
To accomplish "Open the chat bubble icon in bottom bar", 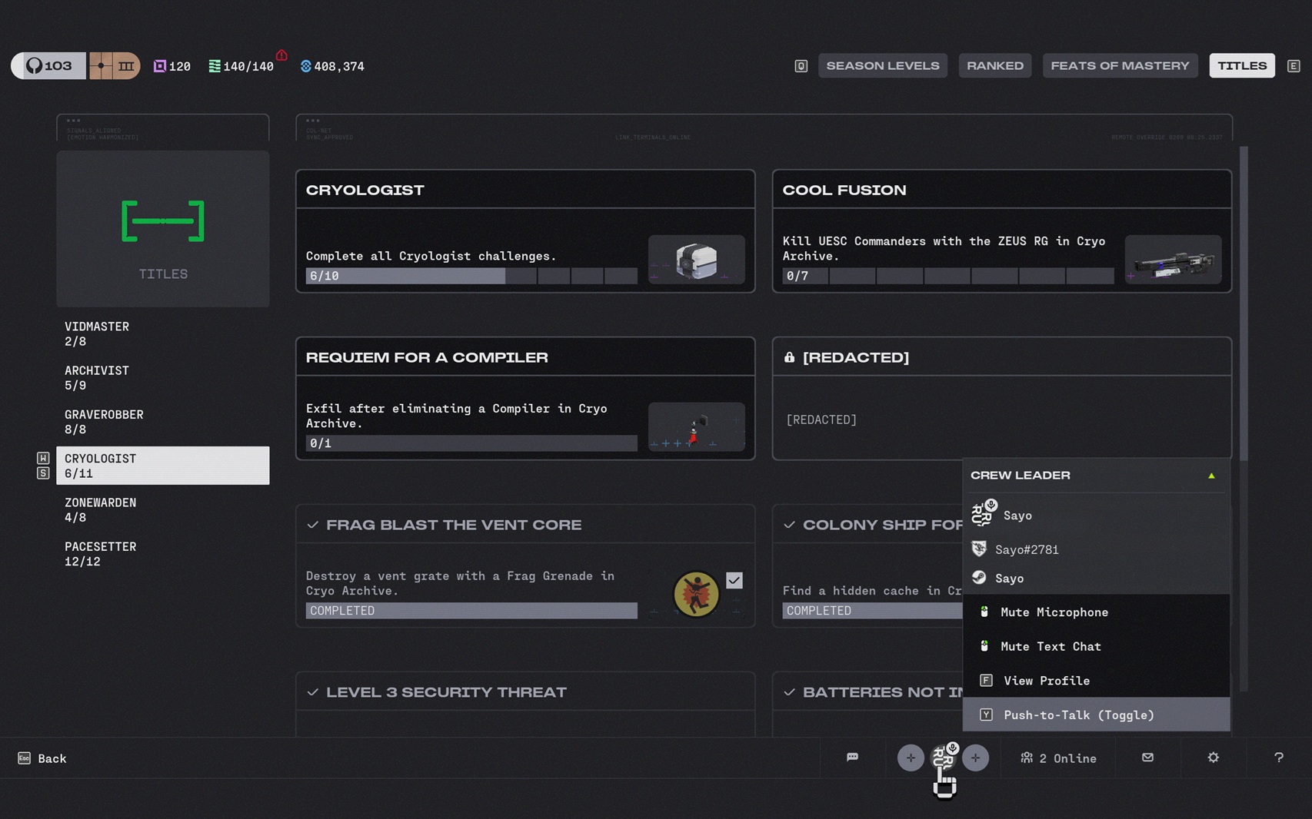I will 852,758.
